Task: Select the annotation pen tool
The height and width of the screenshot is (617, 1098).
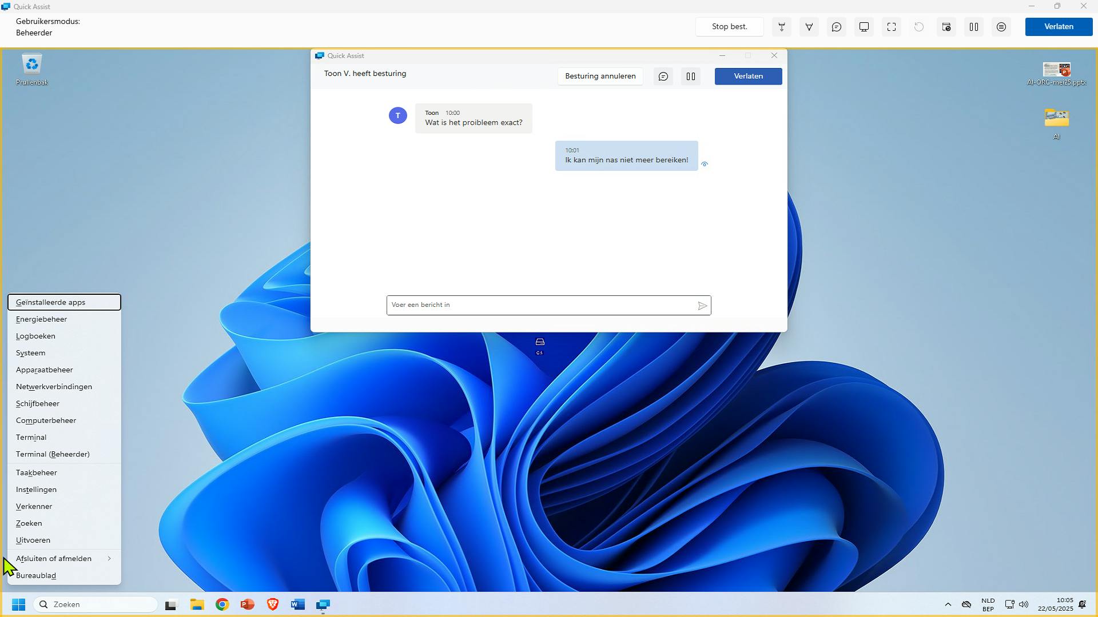Action: [809, 27]
